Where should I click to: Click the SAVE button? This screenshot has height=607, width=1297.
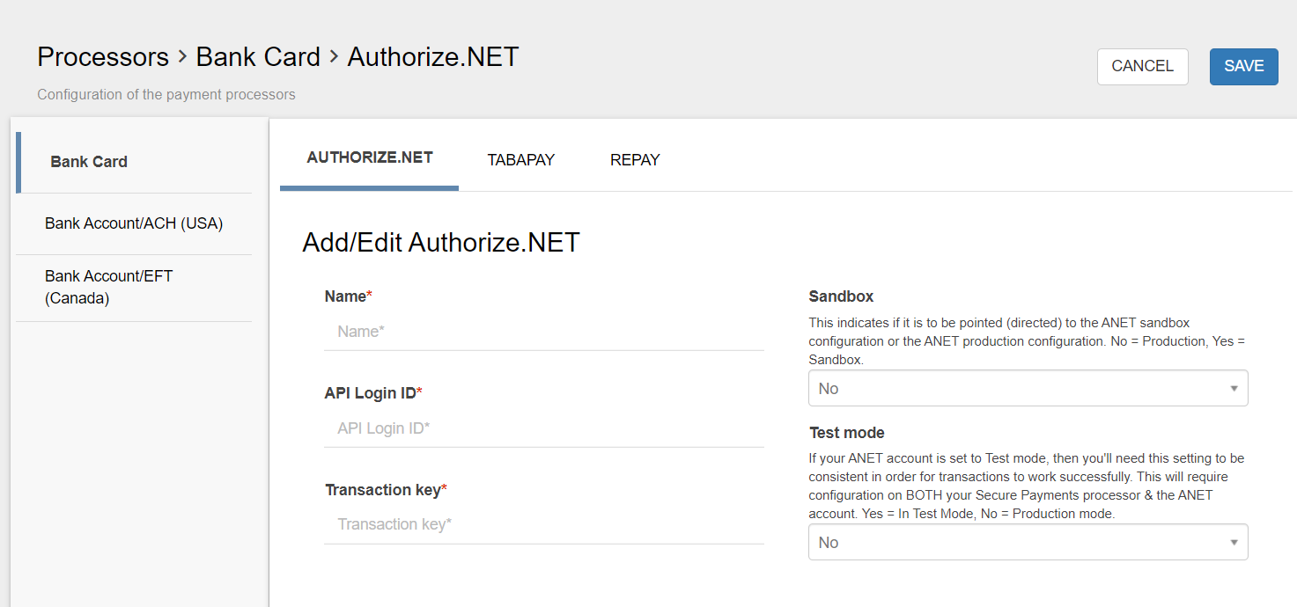[1243, 67]
